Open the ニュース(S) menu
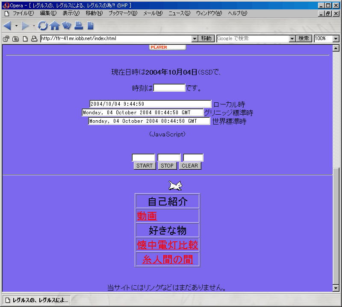The height and width of the screenshot is (307, 342). tap(179, 13)
